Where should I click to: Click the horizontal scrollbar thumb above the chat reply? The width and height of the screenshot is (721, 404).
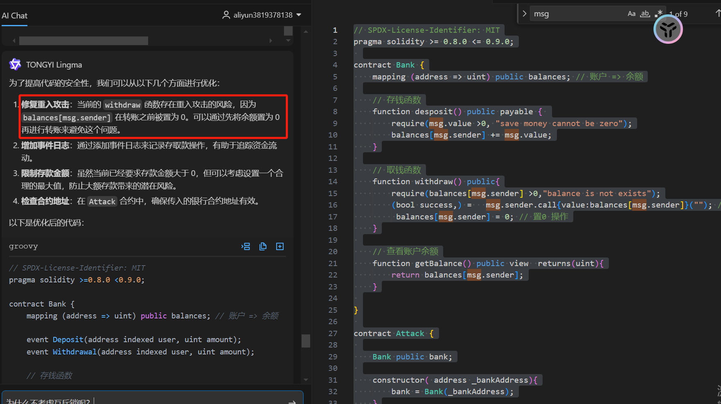(83, 41)
